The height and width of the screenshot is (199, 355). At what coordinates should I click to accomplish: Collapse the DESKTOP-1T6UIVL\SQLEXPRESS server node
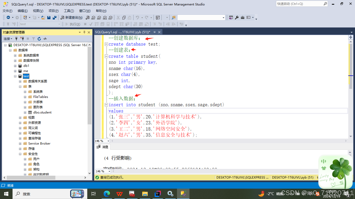5,45
